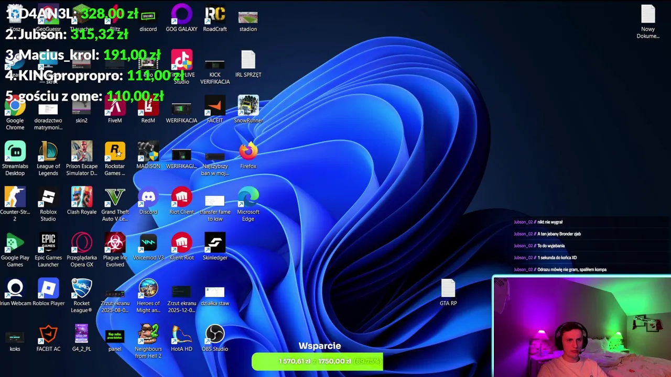Click chat message "nikt nie wygrał"
The width and height of the screenshot is (671, 377).
[x=550, y=222]
